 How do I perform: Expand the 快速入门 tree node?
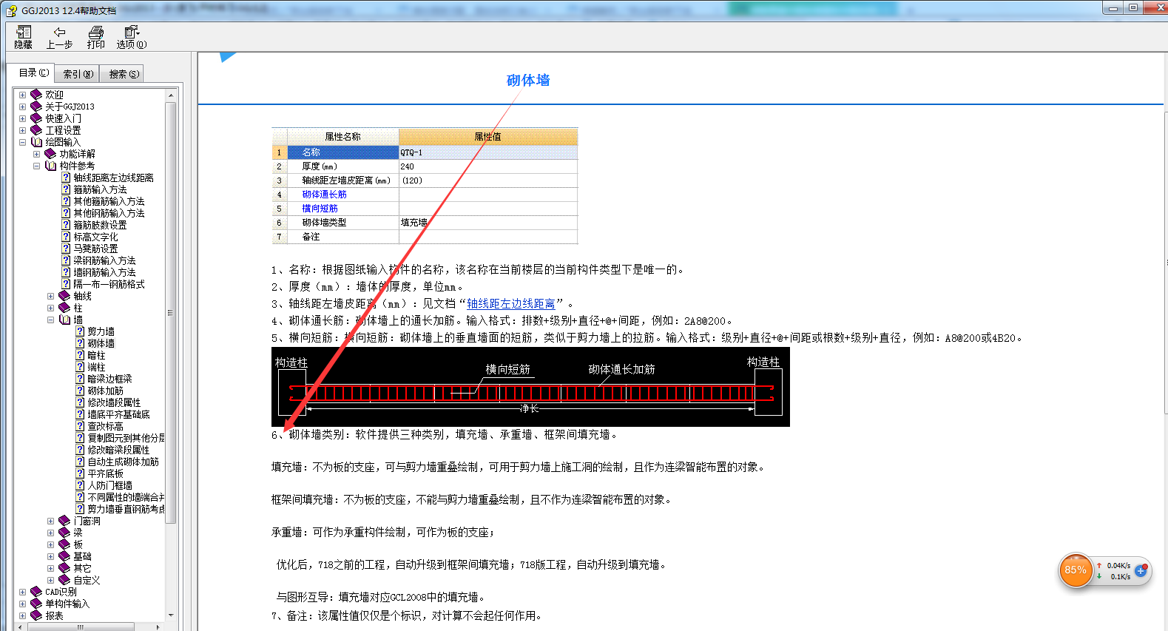(x=22, y=118)
